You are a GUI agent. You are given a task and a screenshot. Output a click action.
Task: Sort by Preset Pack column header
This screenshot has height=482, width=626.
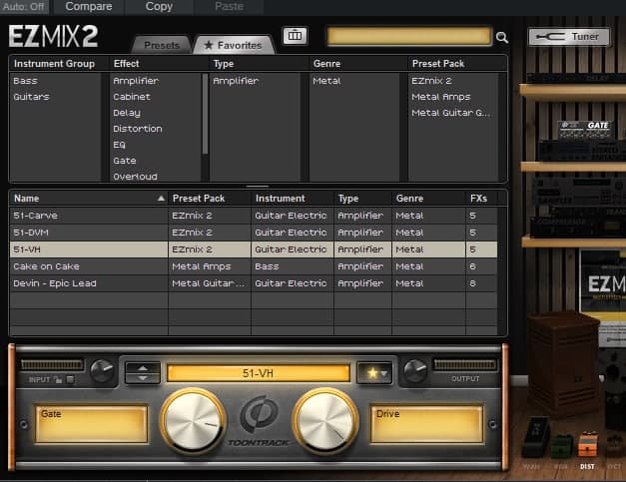(x=210, y=199)
